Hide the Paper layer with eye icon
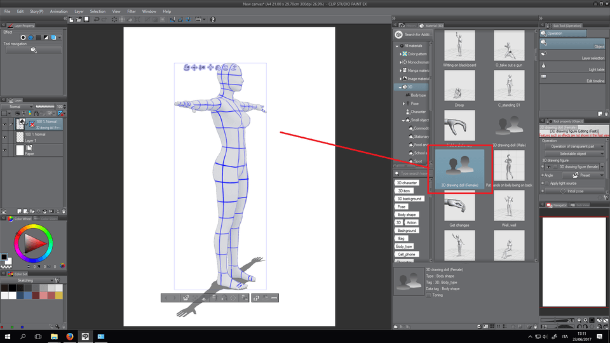Image resolution: width=610 pixels, height=343 pixels. click(4, 150)
